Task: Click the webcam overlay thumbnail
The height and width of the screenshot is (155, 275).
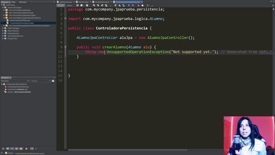Action: click(249, 136)
